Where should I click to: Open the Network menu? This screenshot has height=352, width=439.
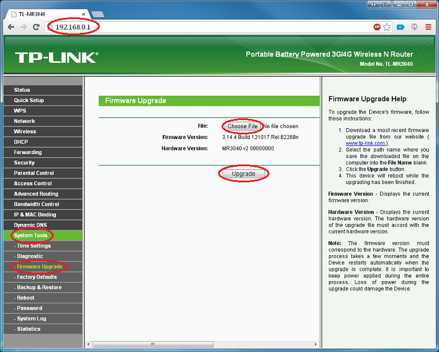[x=43, y=121]
